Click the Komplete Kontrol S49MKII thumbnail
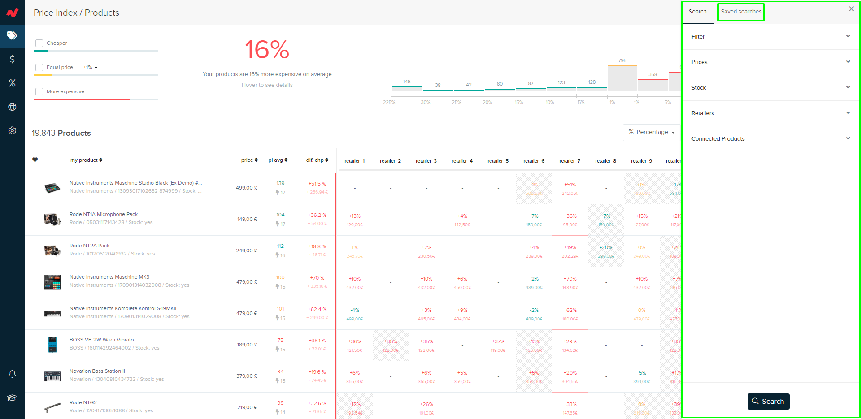The width and height of the screenshot is (861, 419). tap(52, 313)
